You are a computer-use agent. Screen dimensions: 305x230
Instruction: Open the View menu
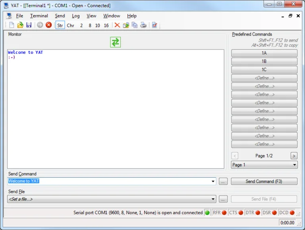pyautogui.click(x=91, y=16)
